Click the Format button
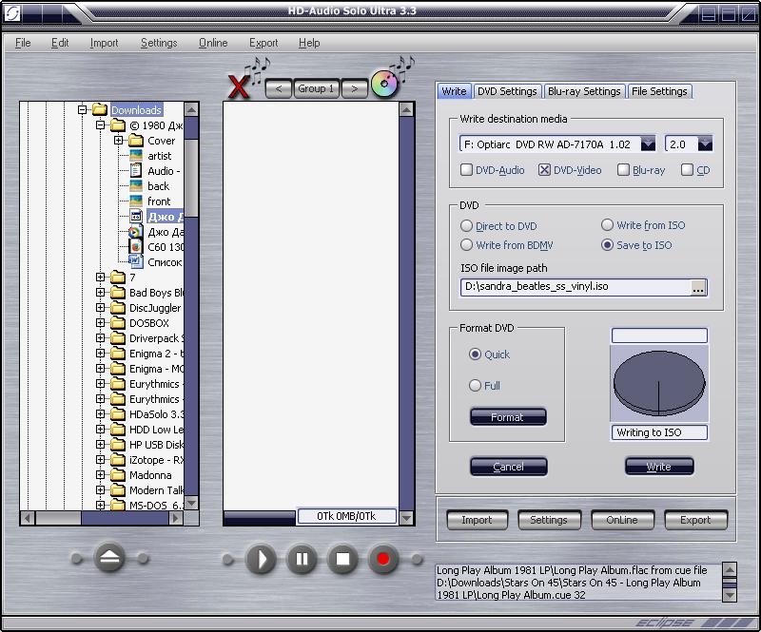Screen dimensions: 761x632 508,416
